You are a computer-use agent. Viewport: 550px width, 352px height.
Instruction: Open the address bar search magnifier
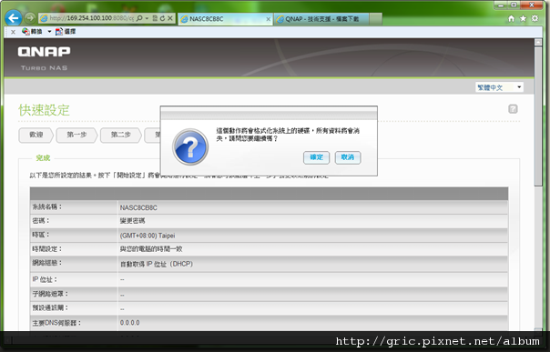tap(139, 18)
